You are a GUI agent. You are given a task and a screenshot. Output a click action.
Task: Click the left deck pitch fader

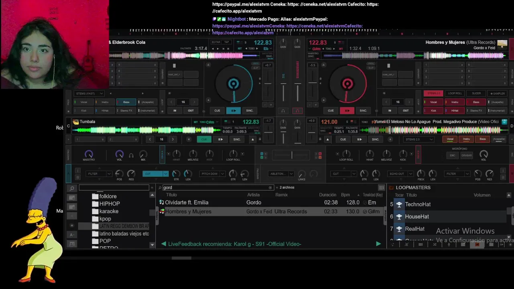268,84
